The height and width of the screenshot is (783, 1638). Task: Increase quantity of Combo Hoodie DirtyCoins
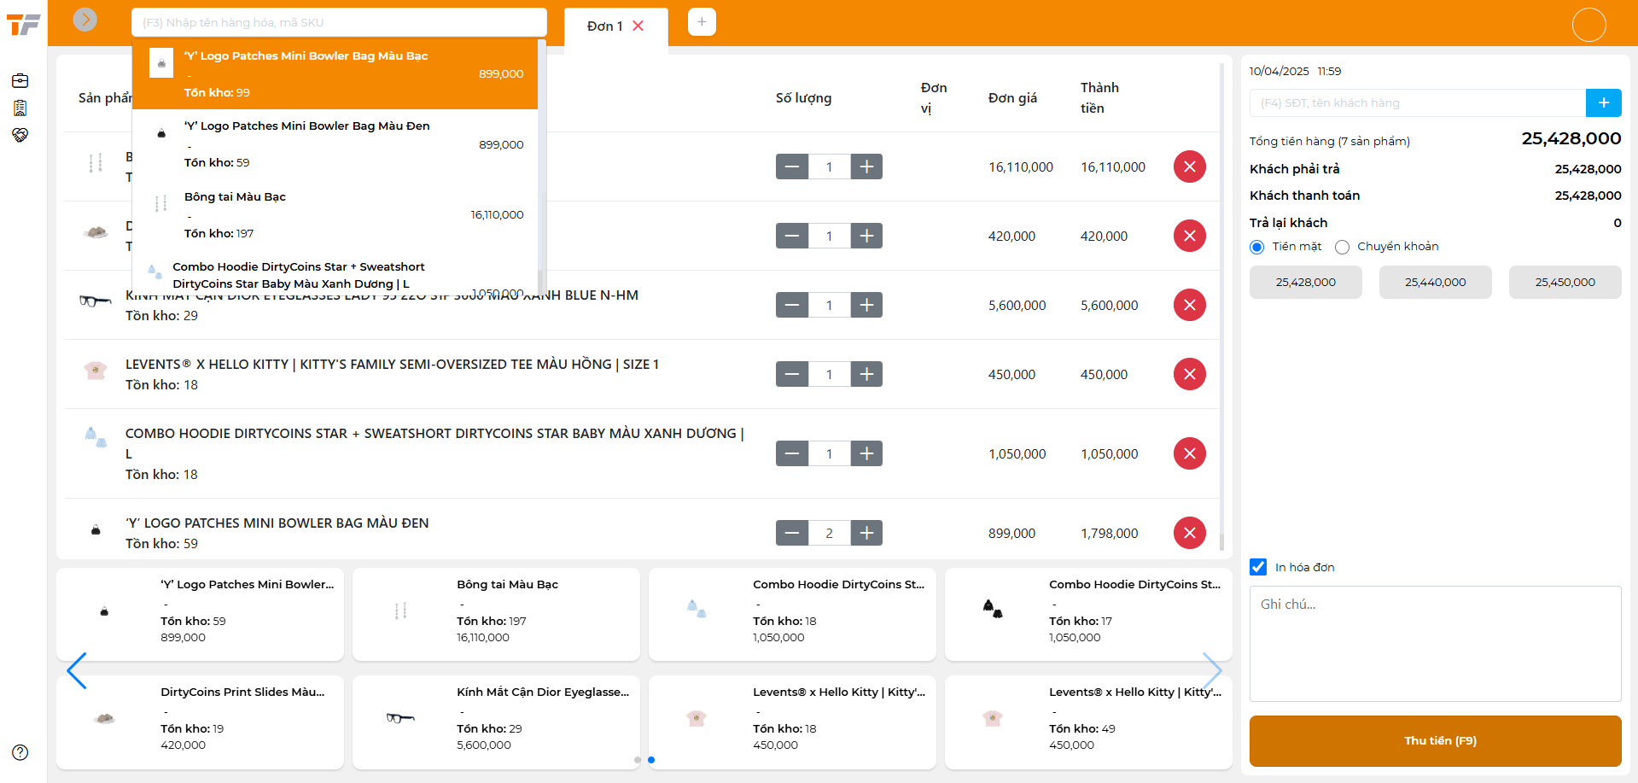point(866,453)
